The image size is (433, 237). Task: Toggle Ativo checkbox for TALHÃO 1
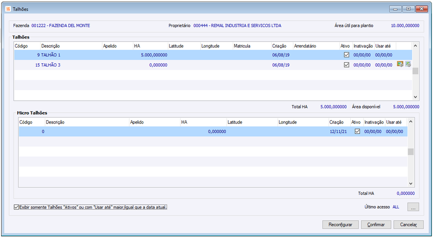[x=346, y=55]
